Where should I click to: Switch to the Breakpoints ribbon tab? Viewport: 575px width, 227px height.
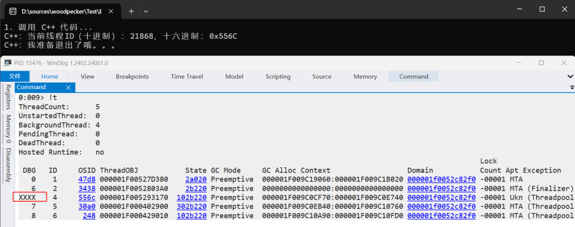[x=132, y=76]
